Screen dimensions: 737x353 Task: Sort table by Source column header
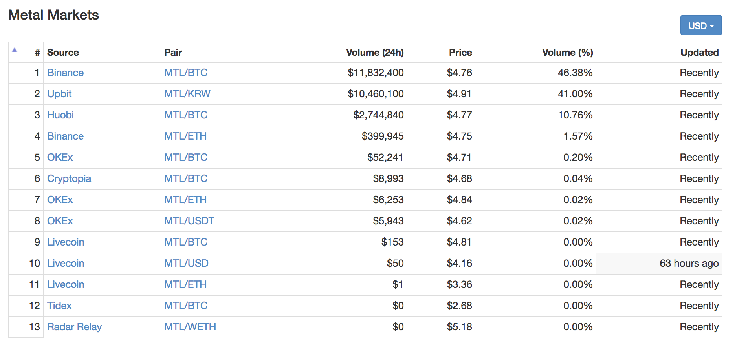[63, 52]
